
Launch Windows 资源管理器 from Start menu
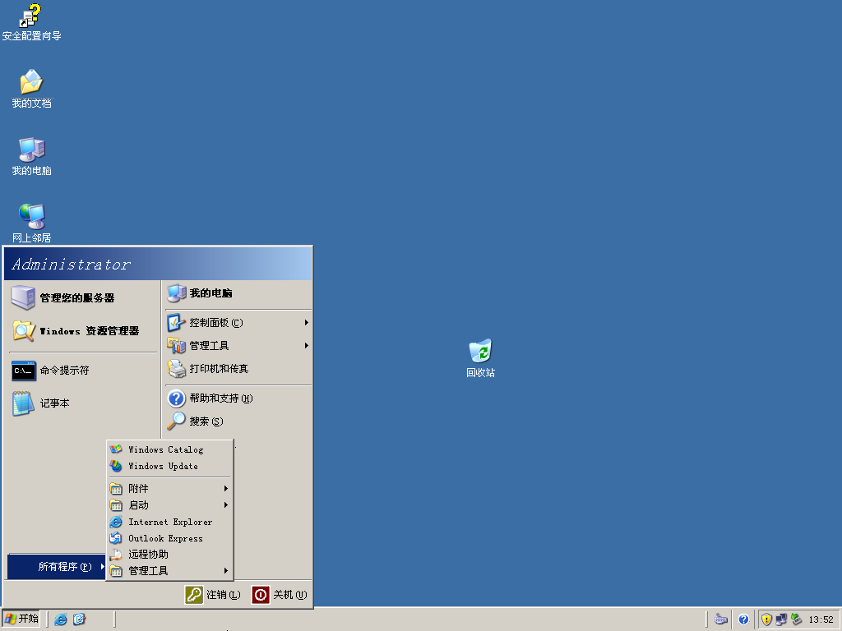pyautogui.click(x=83, y=331)
